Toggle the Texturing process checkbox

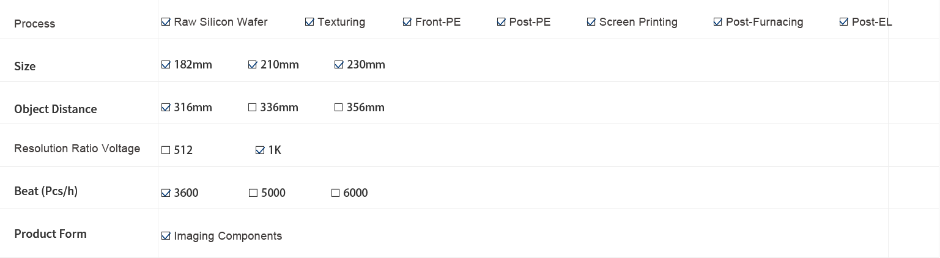pos(309,22)
